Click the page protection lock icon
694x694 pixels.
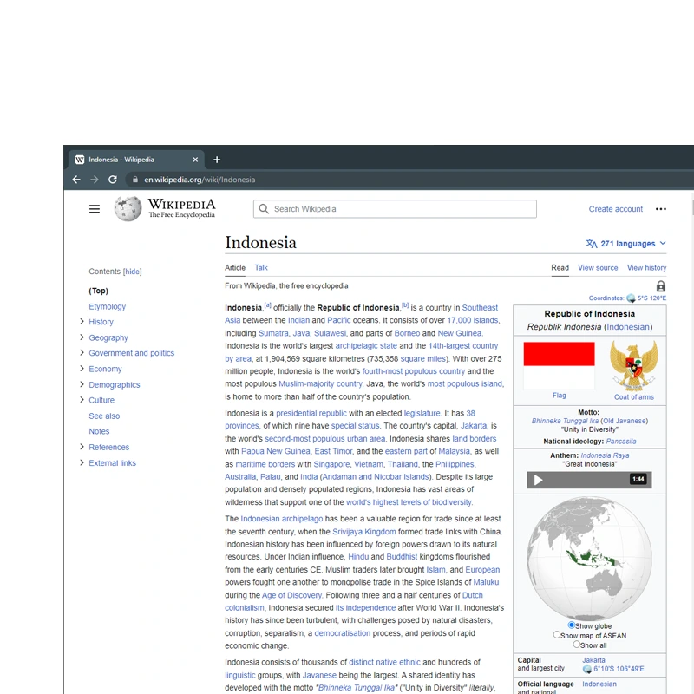[x=661, y=286]
